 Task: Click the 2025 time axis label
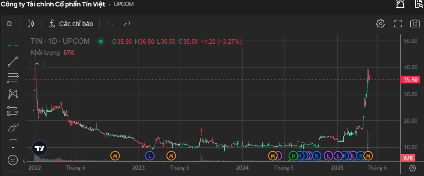click(x=337, y=168)
